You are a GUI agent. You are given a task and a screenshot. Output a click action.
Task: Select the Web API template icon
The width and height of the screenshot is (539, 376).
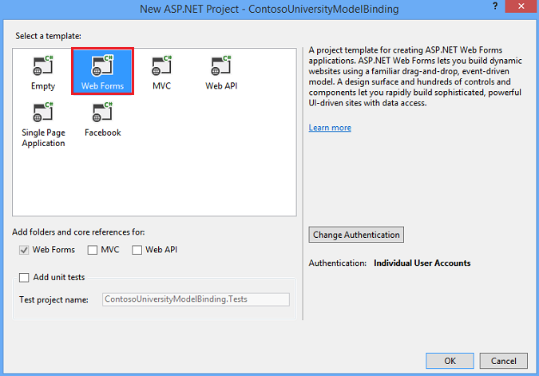221,65
